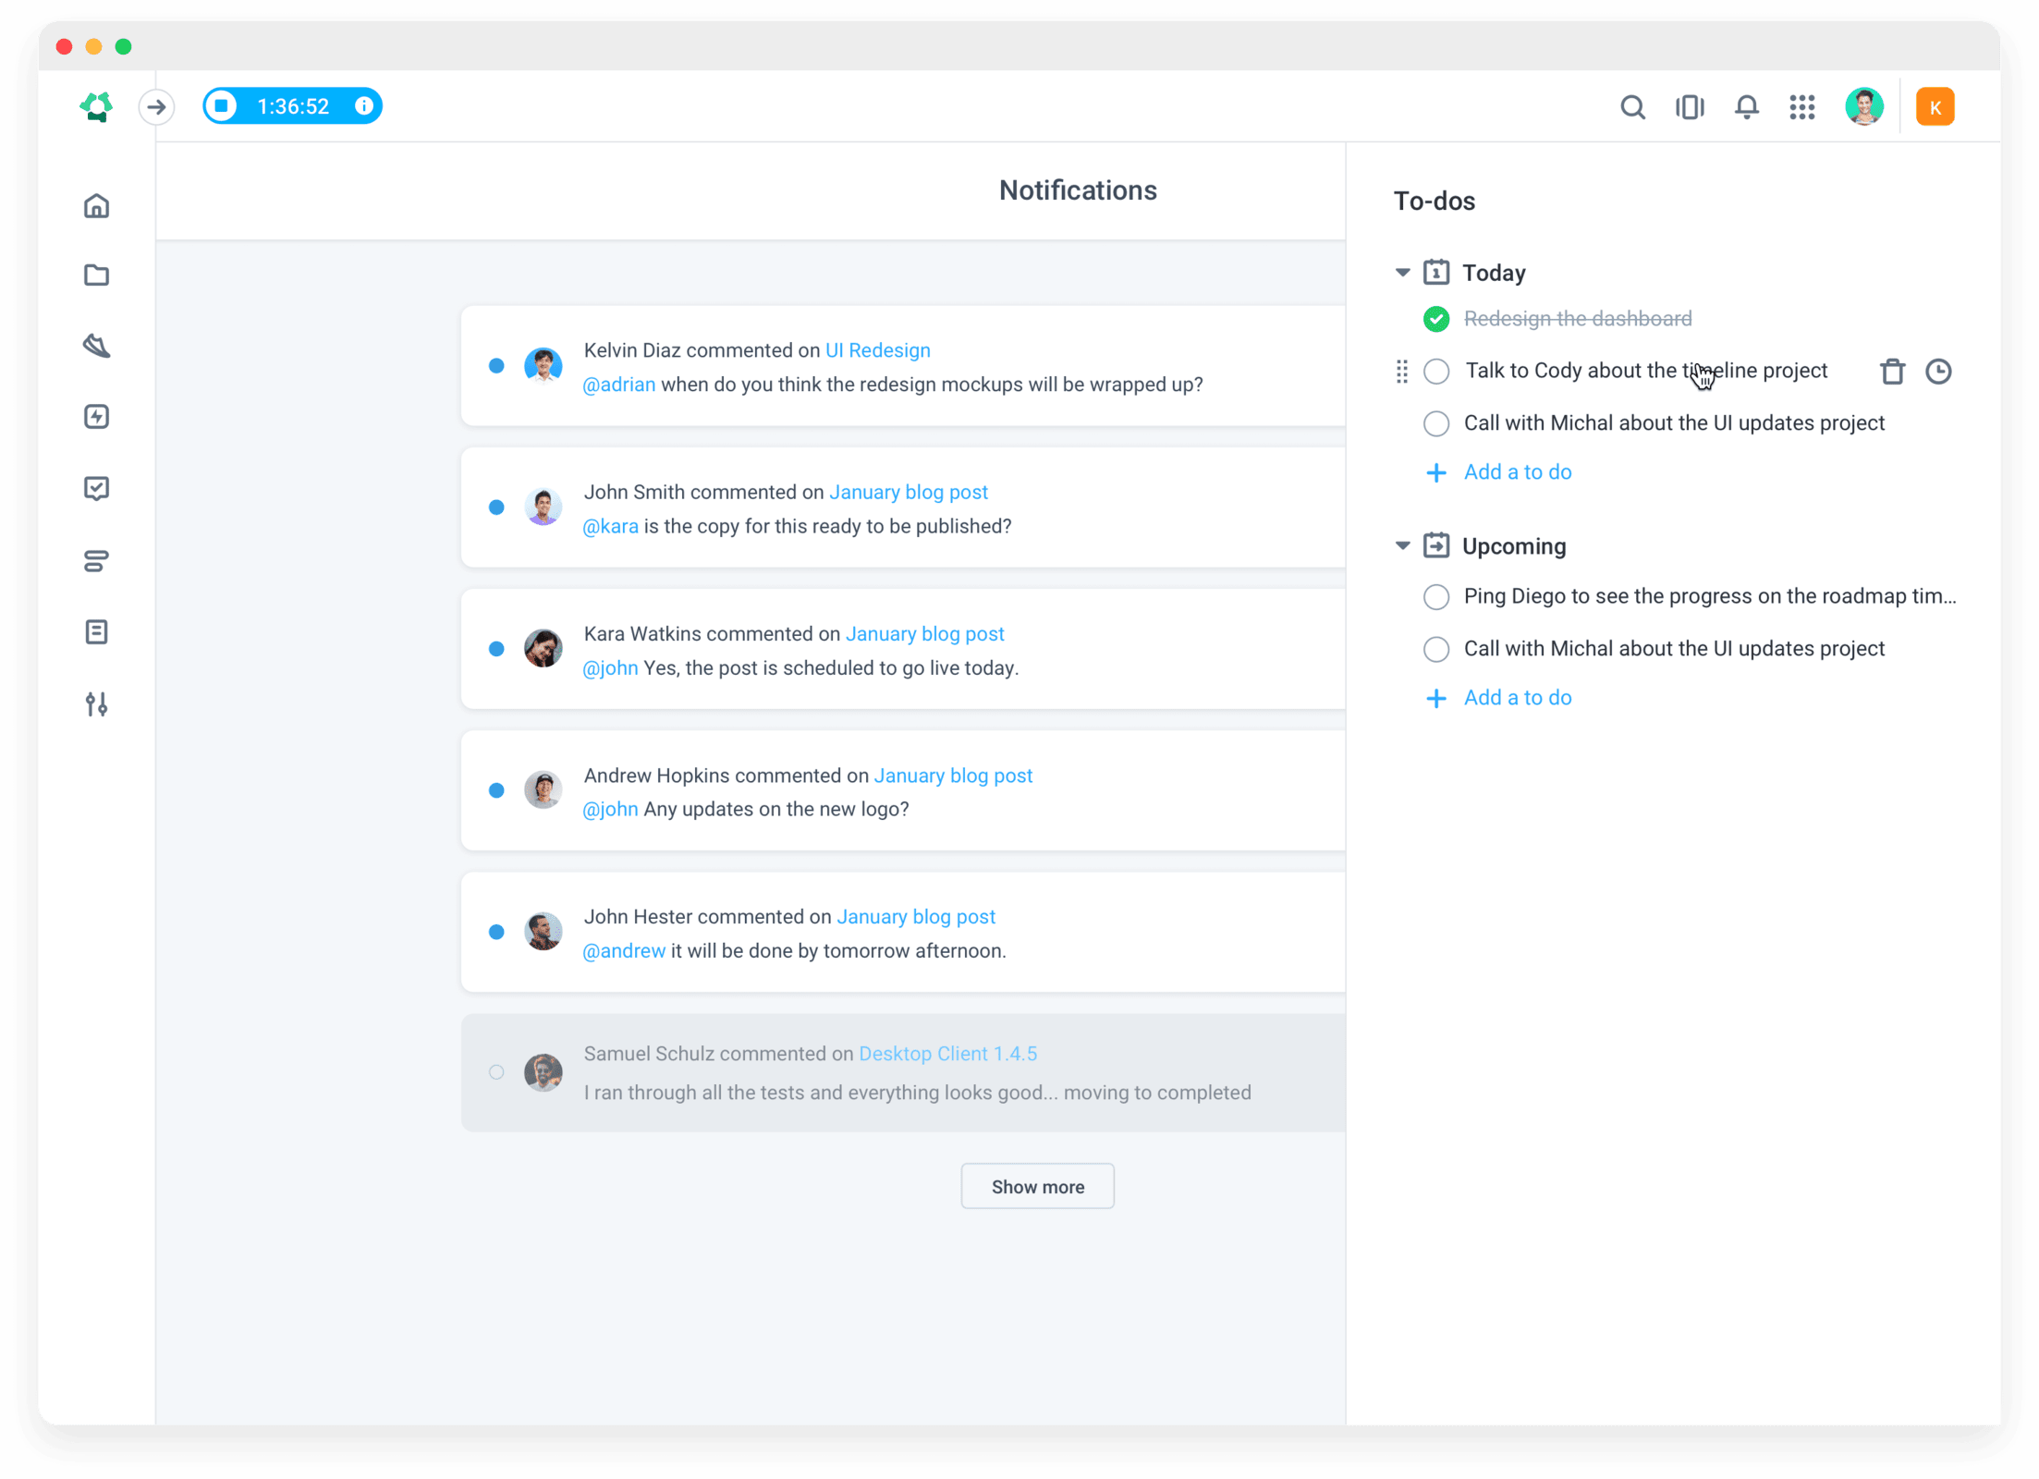The image size is (2039, 1479).
Task: Toggle unread dot on Kelvin Diaz notification
Action: pyautogui.click(x=496, y=366)
